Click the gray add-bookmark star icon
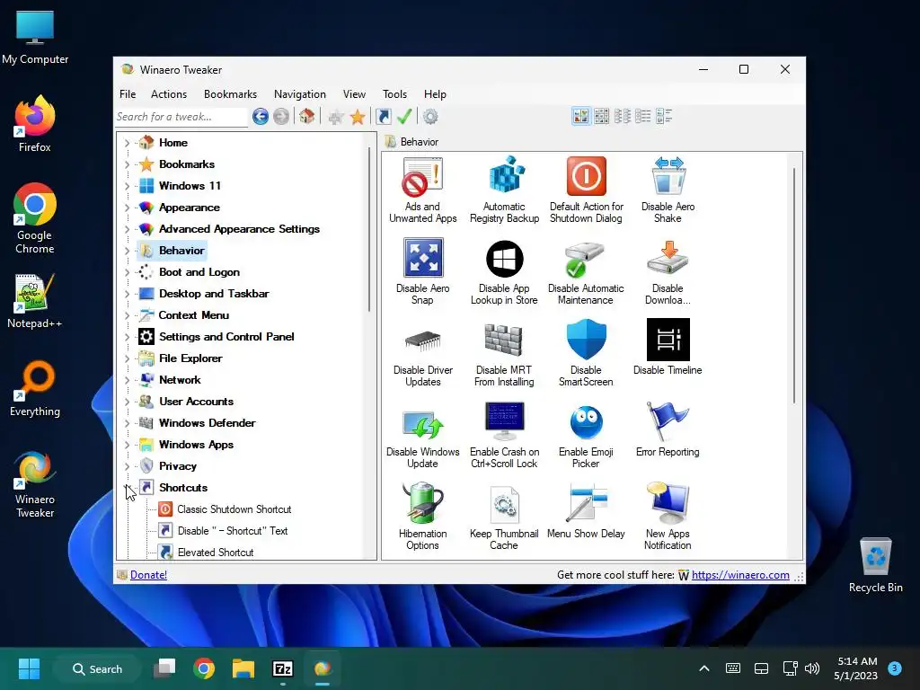The height and width of the screenshot is (690, 920). click(x=336, y=117)
